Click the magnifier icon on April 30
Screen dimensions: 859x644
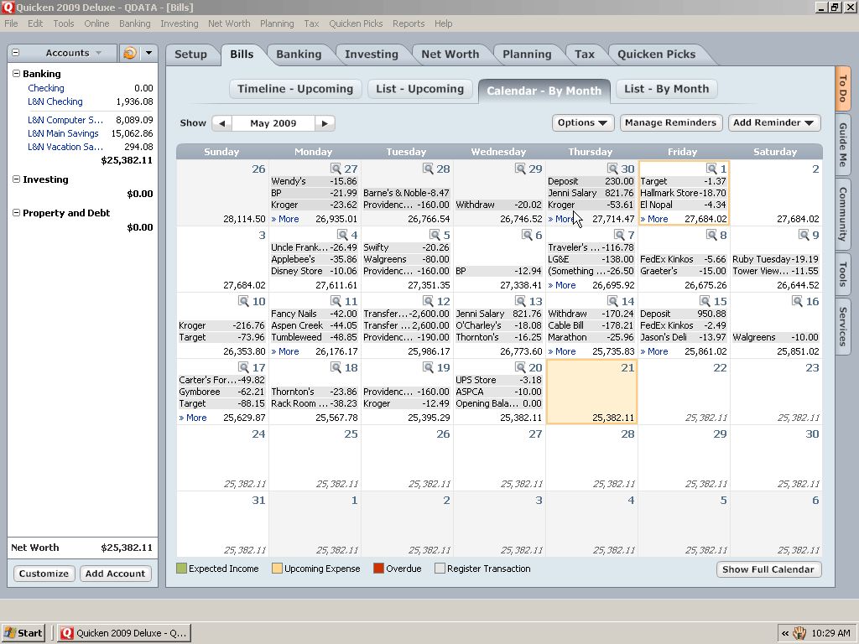click(x=612, y=168)
